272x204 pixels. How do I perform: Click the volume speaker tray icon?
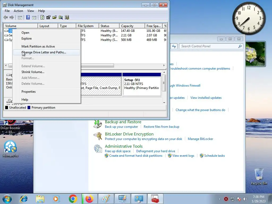click(245, 199)
